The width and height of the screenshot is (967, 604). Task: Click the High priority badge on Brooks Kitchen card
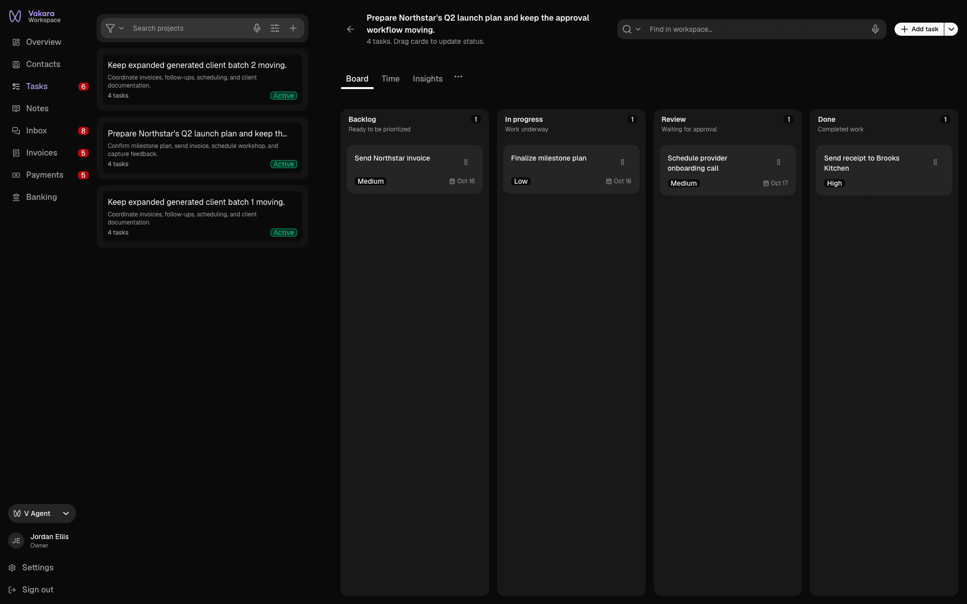tap(834, 183)
